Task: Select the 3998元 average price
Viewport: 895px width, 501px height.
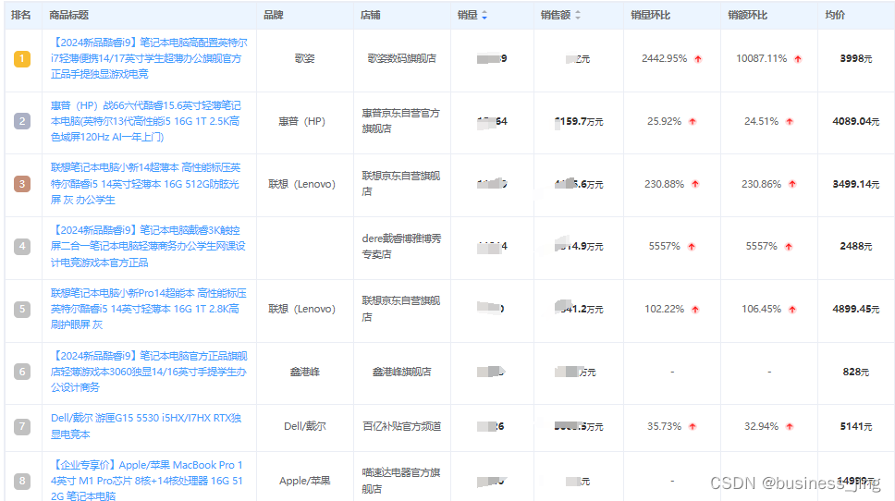Action: coord(855,58)
